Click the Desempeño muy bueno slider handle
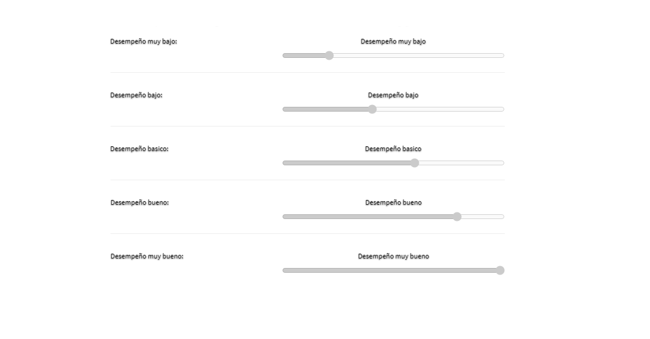650x339 pixels. [x=500, y=270]
